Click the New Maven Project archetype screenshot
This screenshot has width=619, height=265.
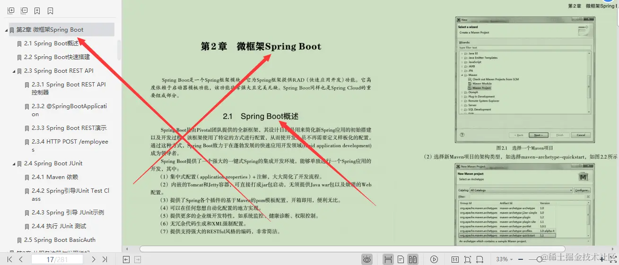click(x=524, y=204)
